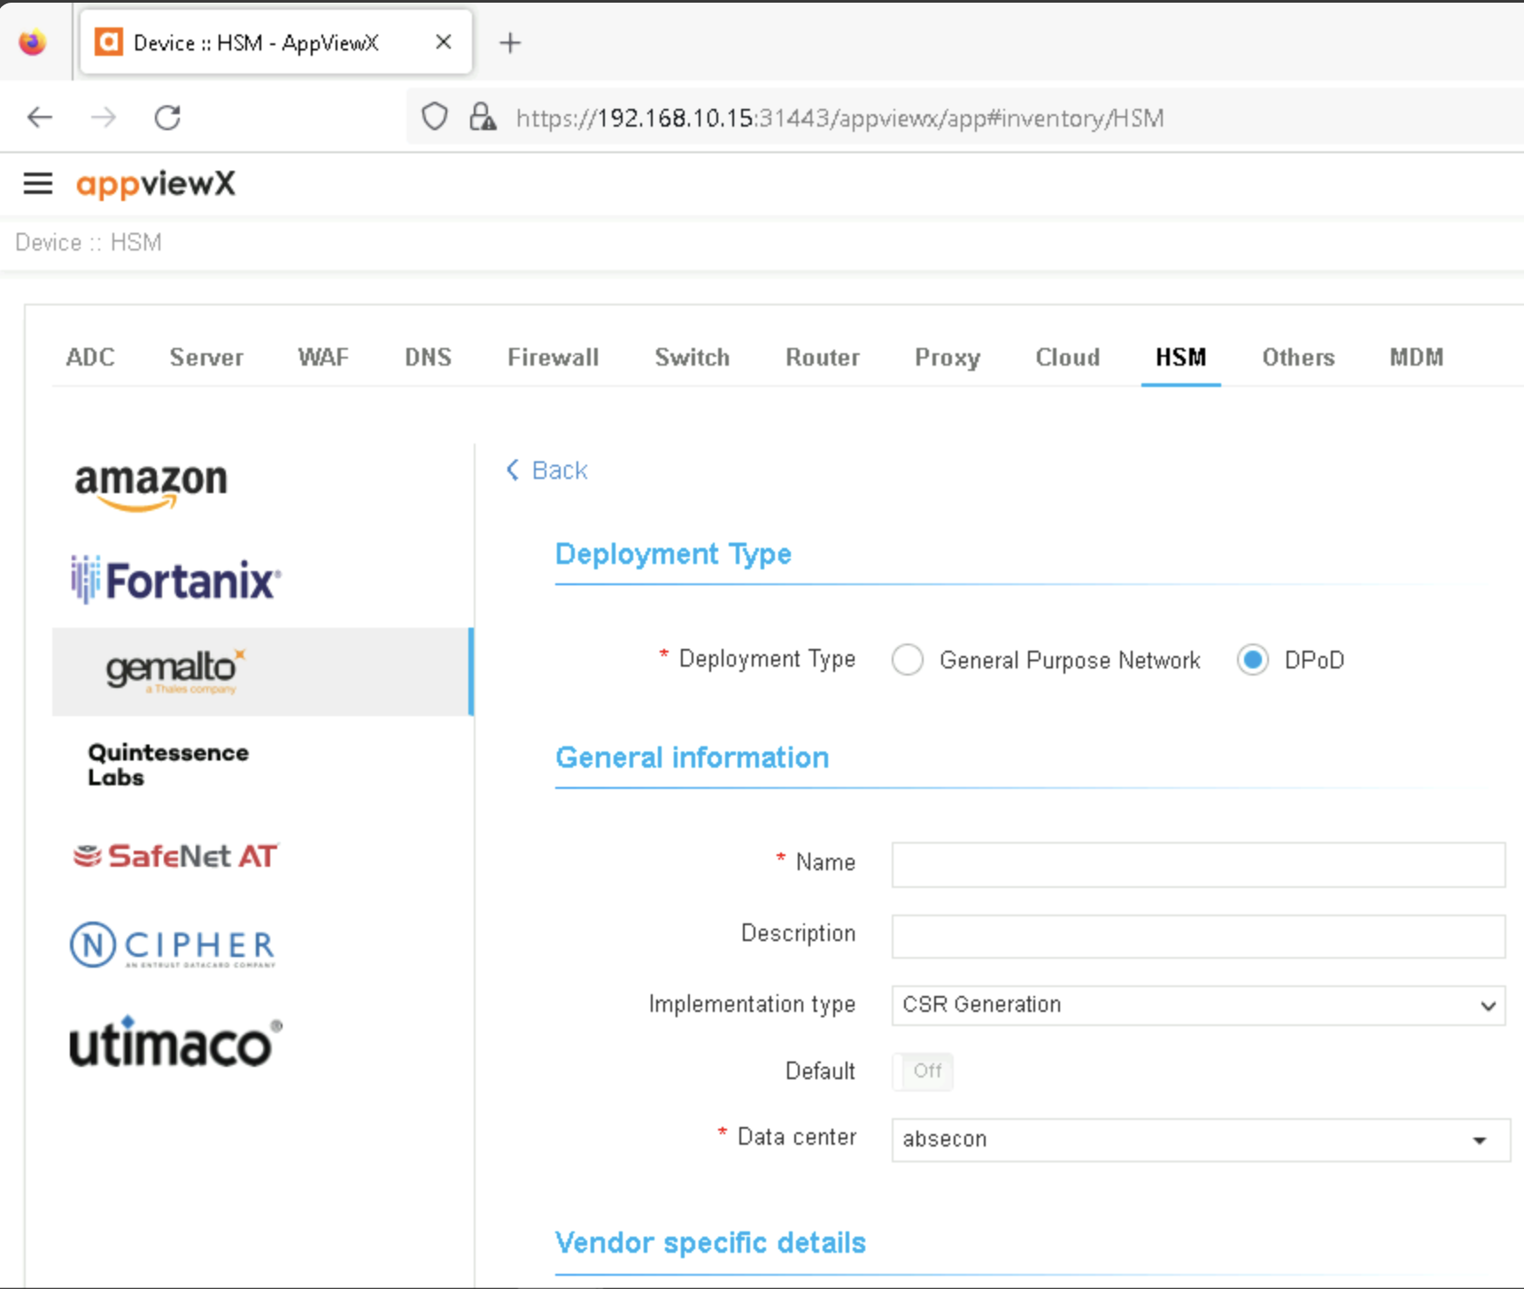Select the SafeNet AT vendor logo
The width and height of the screenshot is (1524, 1289).
click(x=175, y=856)
